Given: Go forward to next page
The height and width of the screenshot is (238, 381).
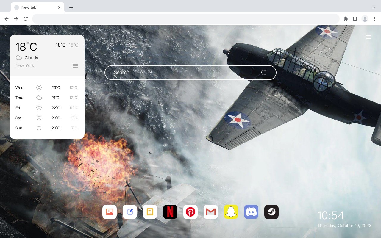Looking at the screenshot, I should click(16, 19).
